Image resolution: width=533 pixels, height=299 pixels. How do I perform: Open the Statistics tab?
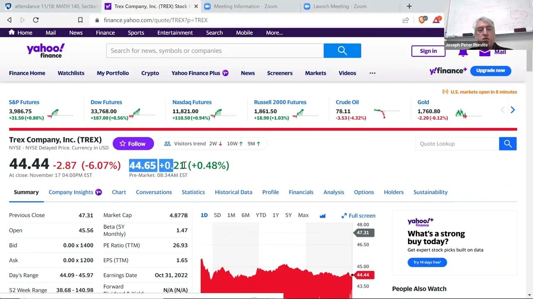[193, 192]
